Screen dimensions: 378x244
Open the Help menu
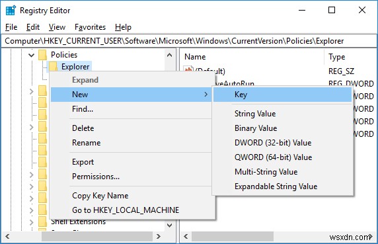[x=123, y=27]
